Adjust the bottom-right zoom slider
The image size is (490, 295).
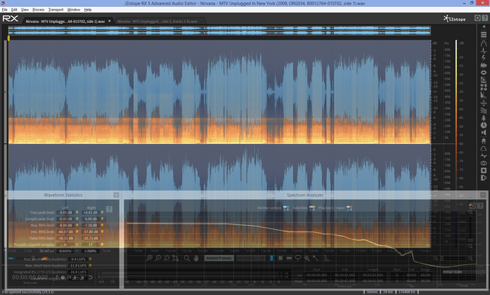(452, 258)
